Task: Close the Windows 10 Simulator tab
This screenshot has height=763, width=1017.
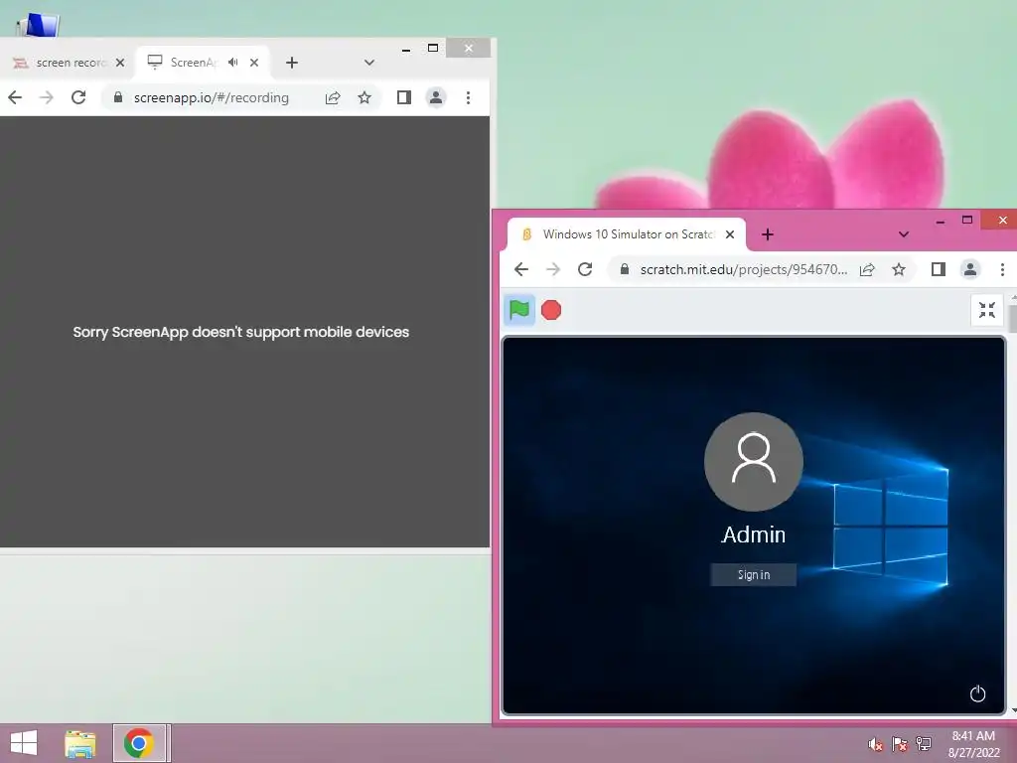Action: [x=730, y=234]
